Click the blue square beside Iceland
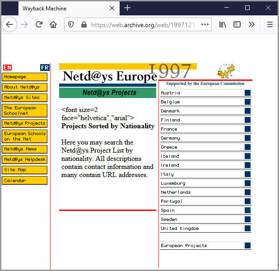The image size is (279, 271). pos(247,156)
